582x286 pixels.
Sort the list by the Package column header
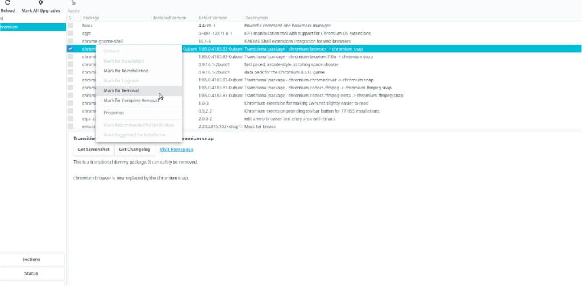pyautogui.click(x=91, y=18)
